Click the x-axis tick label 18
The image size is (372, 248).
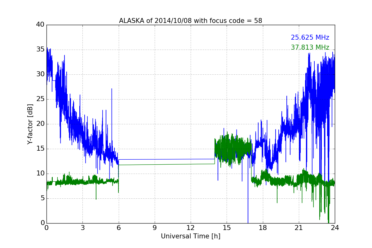[263, 228]
